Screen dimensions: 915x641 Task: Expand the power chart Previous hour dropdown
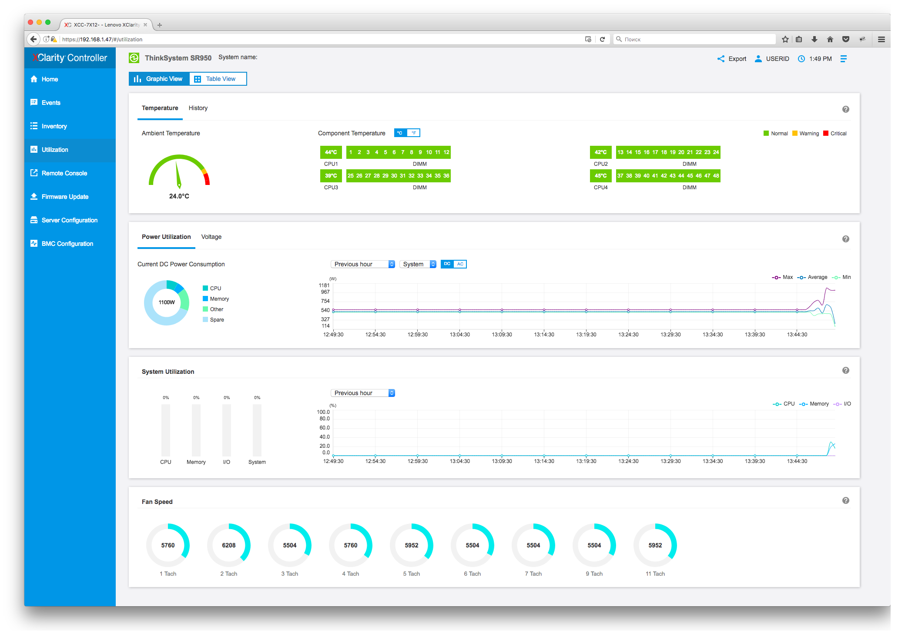[362, 264]
